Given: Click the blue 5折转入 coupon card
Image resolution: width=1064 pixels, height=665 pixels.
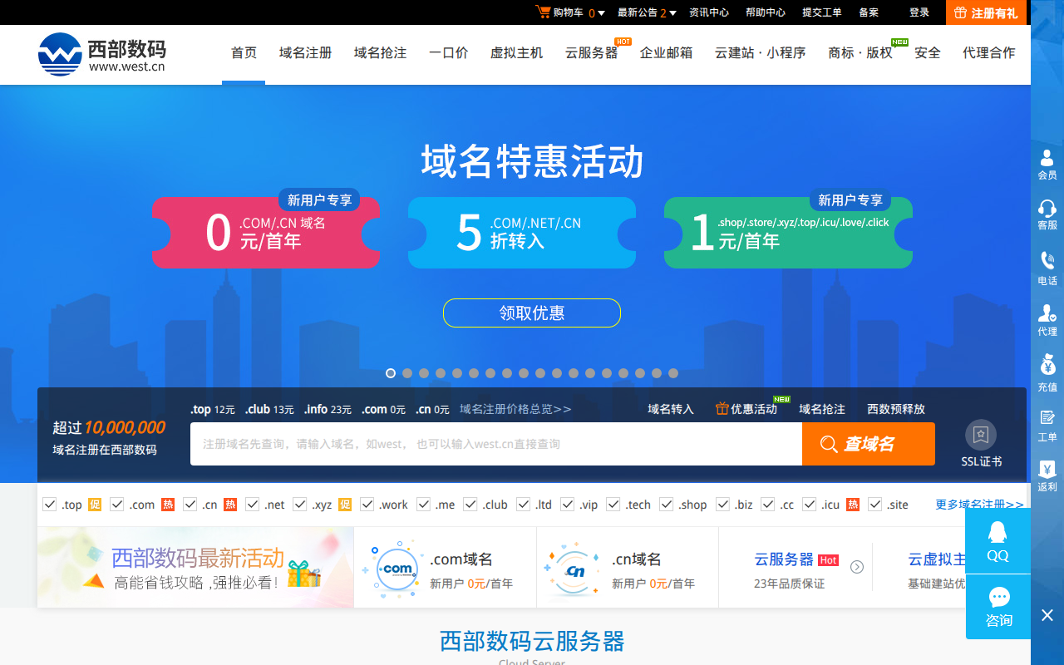Looking at the screenshot, I should coord(522,233).
